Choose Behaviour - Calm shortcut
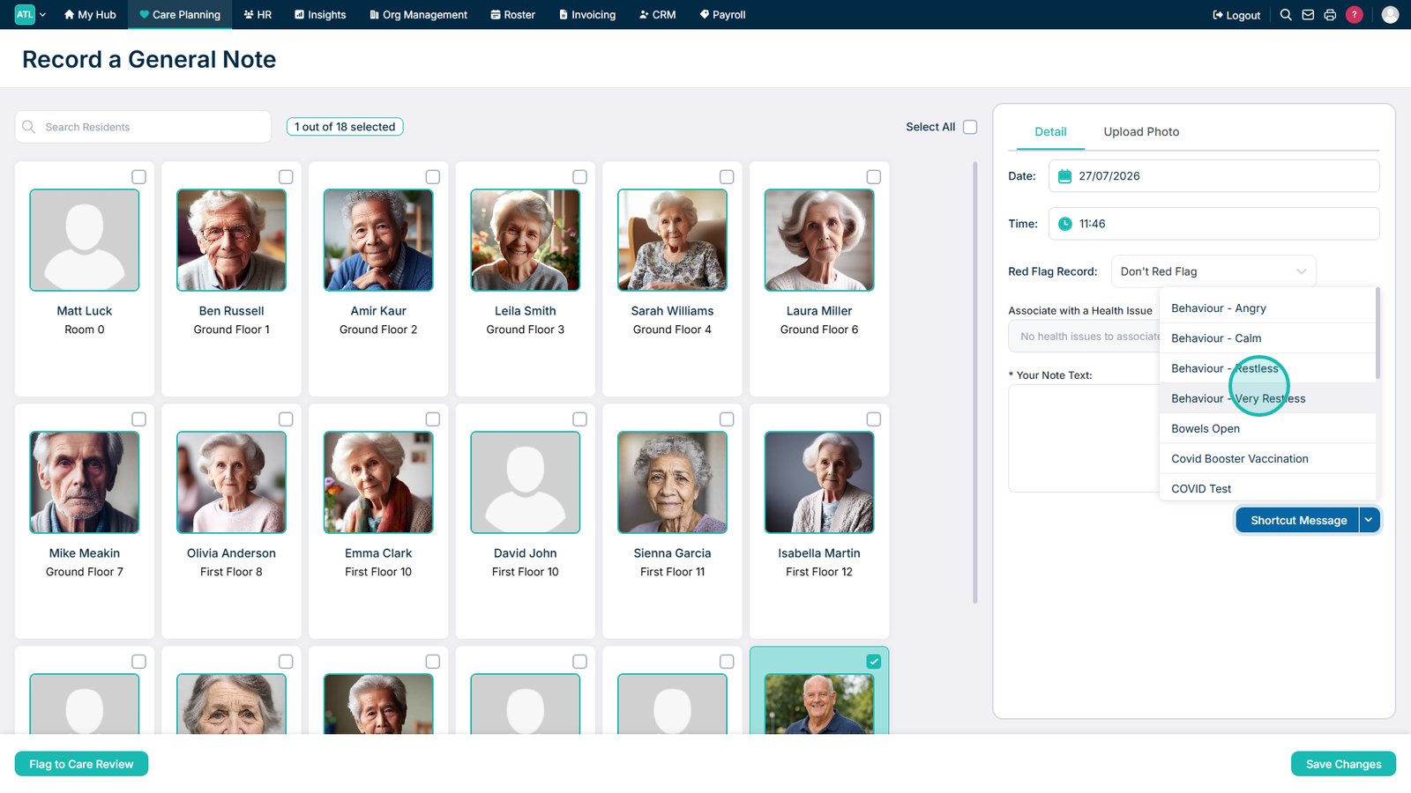 pyautogui.click(x=1267, y=338)
